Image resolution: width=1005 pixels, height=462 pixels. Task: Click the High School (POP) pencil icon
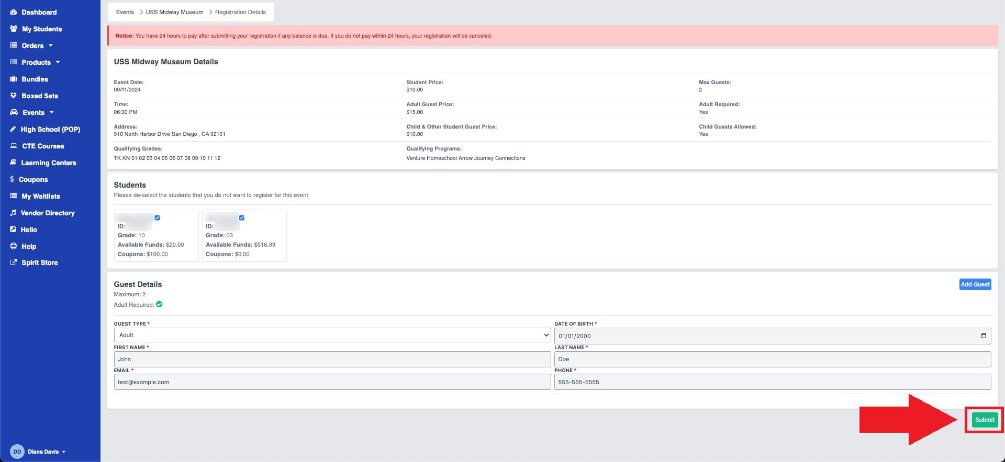click(13, 129)
